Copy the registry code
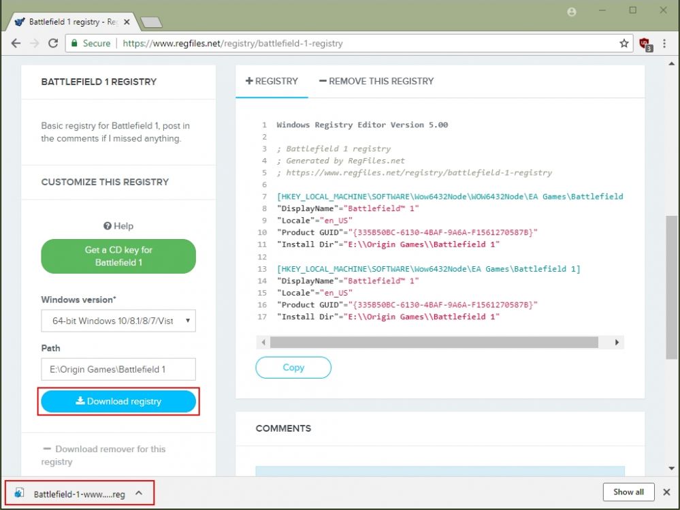 [x=293, y=368]
